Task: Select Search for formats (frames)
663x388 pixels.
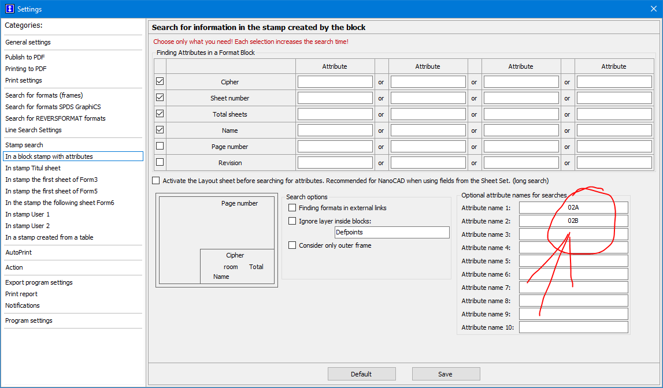Action: point(44,95)
